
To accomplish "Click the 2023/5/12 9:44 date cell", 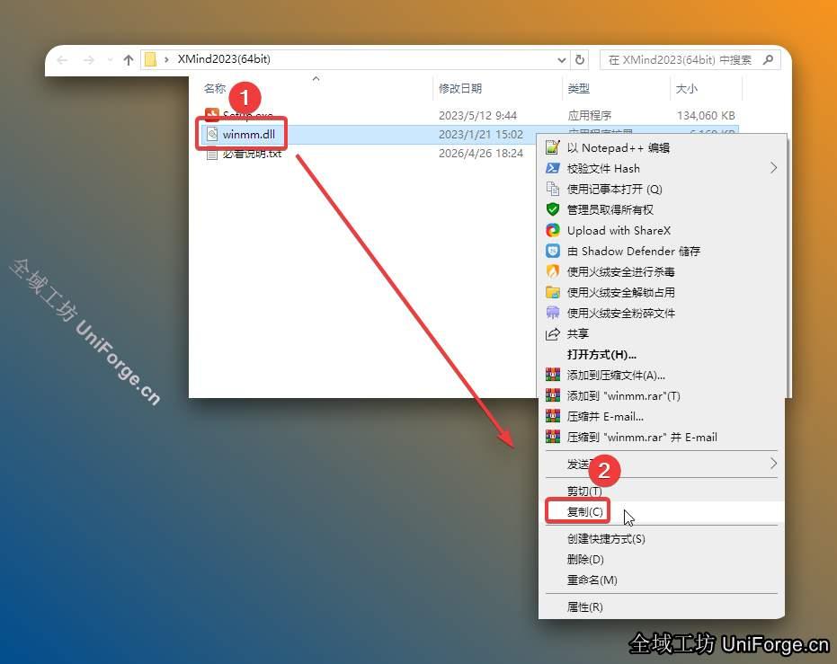I will tap(477, 115).
